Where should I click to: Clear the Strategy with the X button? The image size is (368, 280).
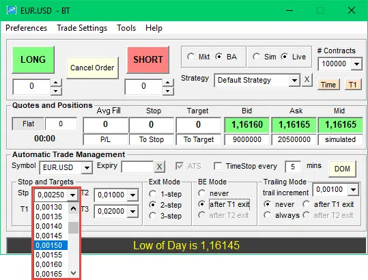[x=307, y=80]
